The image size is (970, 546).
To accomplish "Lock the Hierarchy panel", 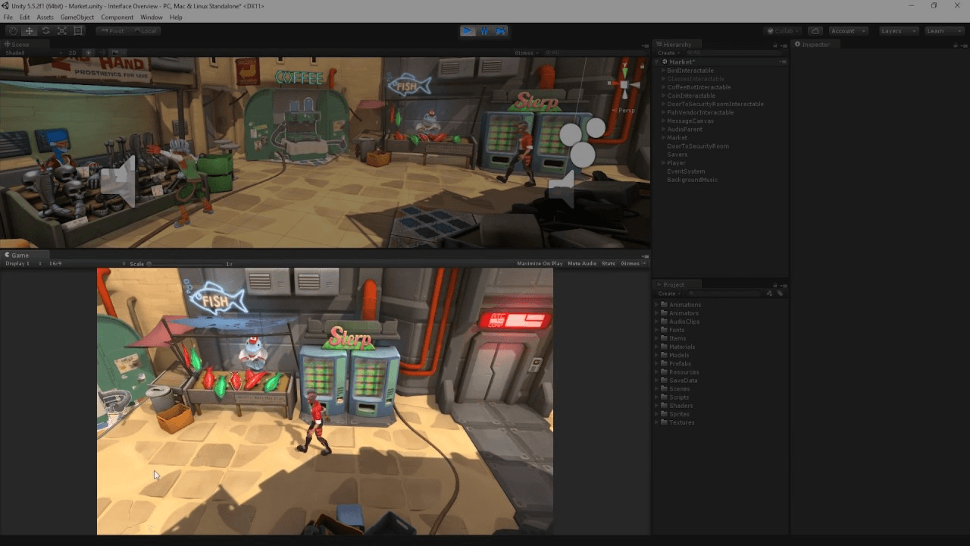I will (775, 45).
